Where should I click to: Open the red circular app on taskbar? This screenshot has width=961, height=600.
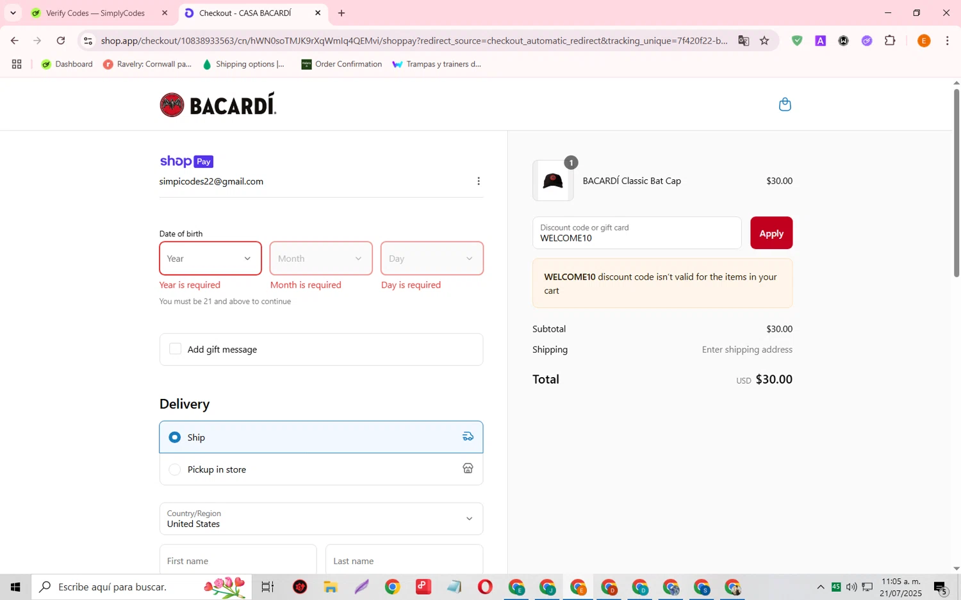300,587
